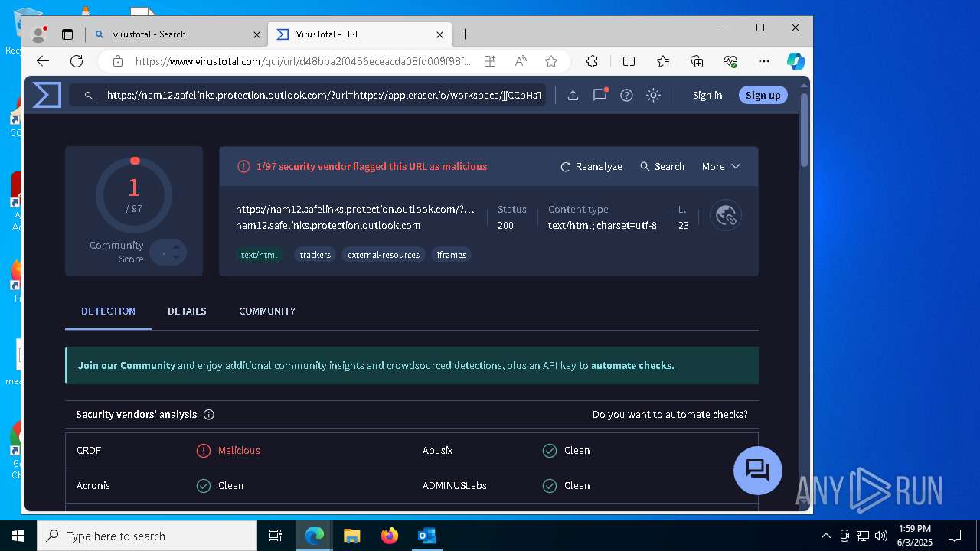Open the Browser essentials heart icon

(x=730, y=61)
